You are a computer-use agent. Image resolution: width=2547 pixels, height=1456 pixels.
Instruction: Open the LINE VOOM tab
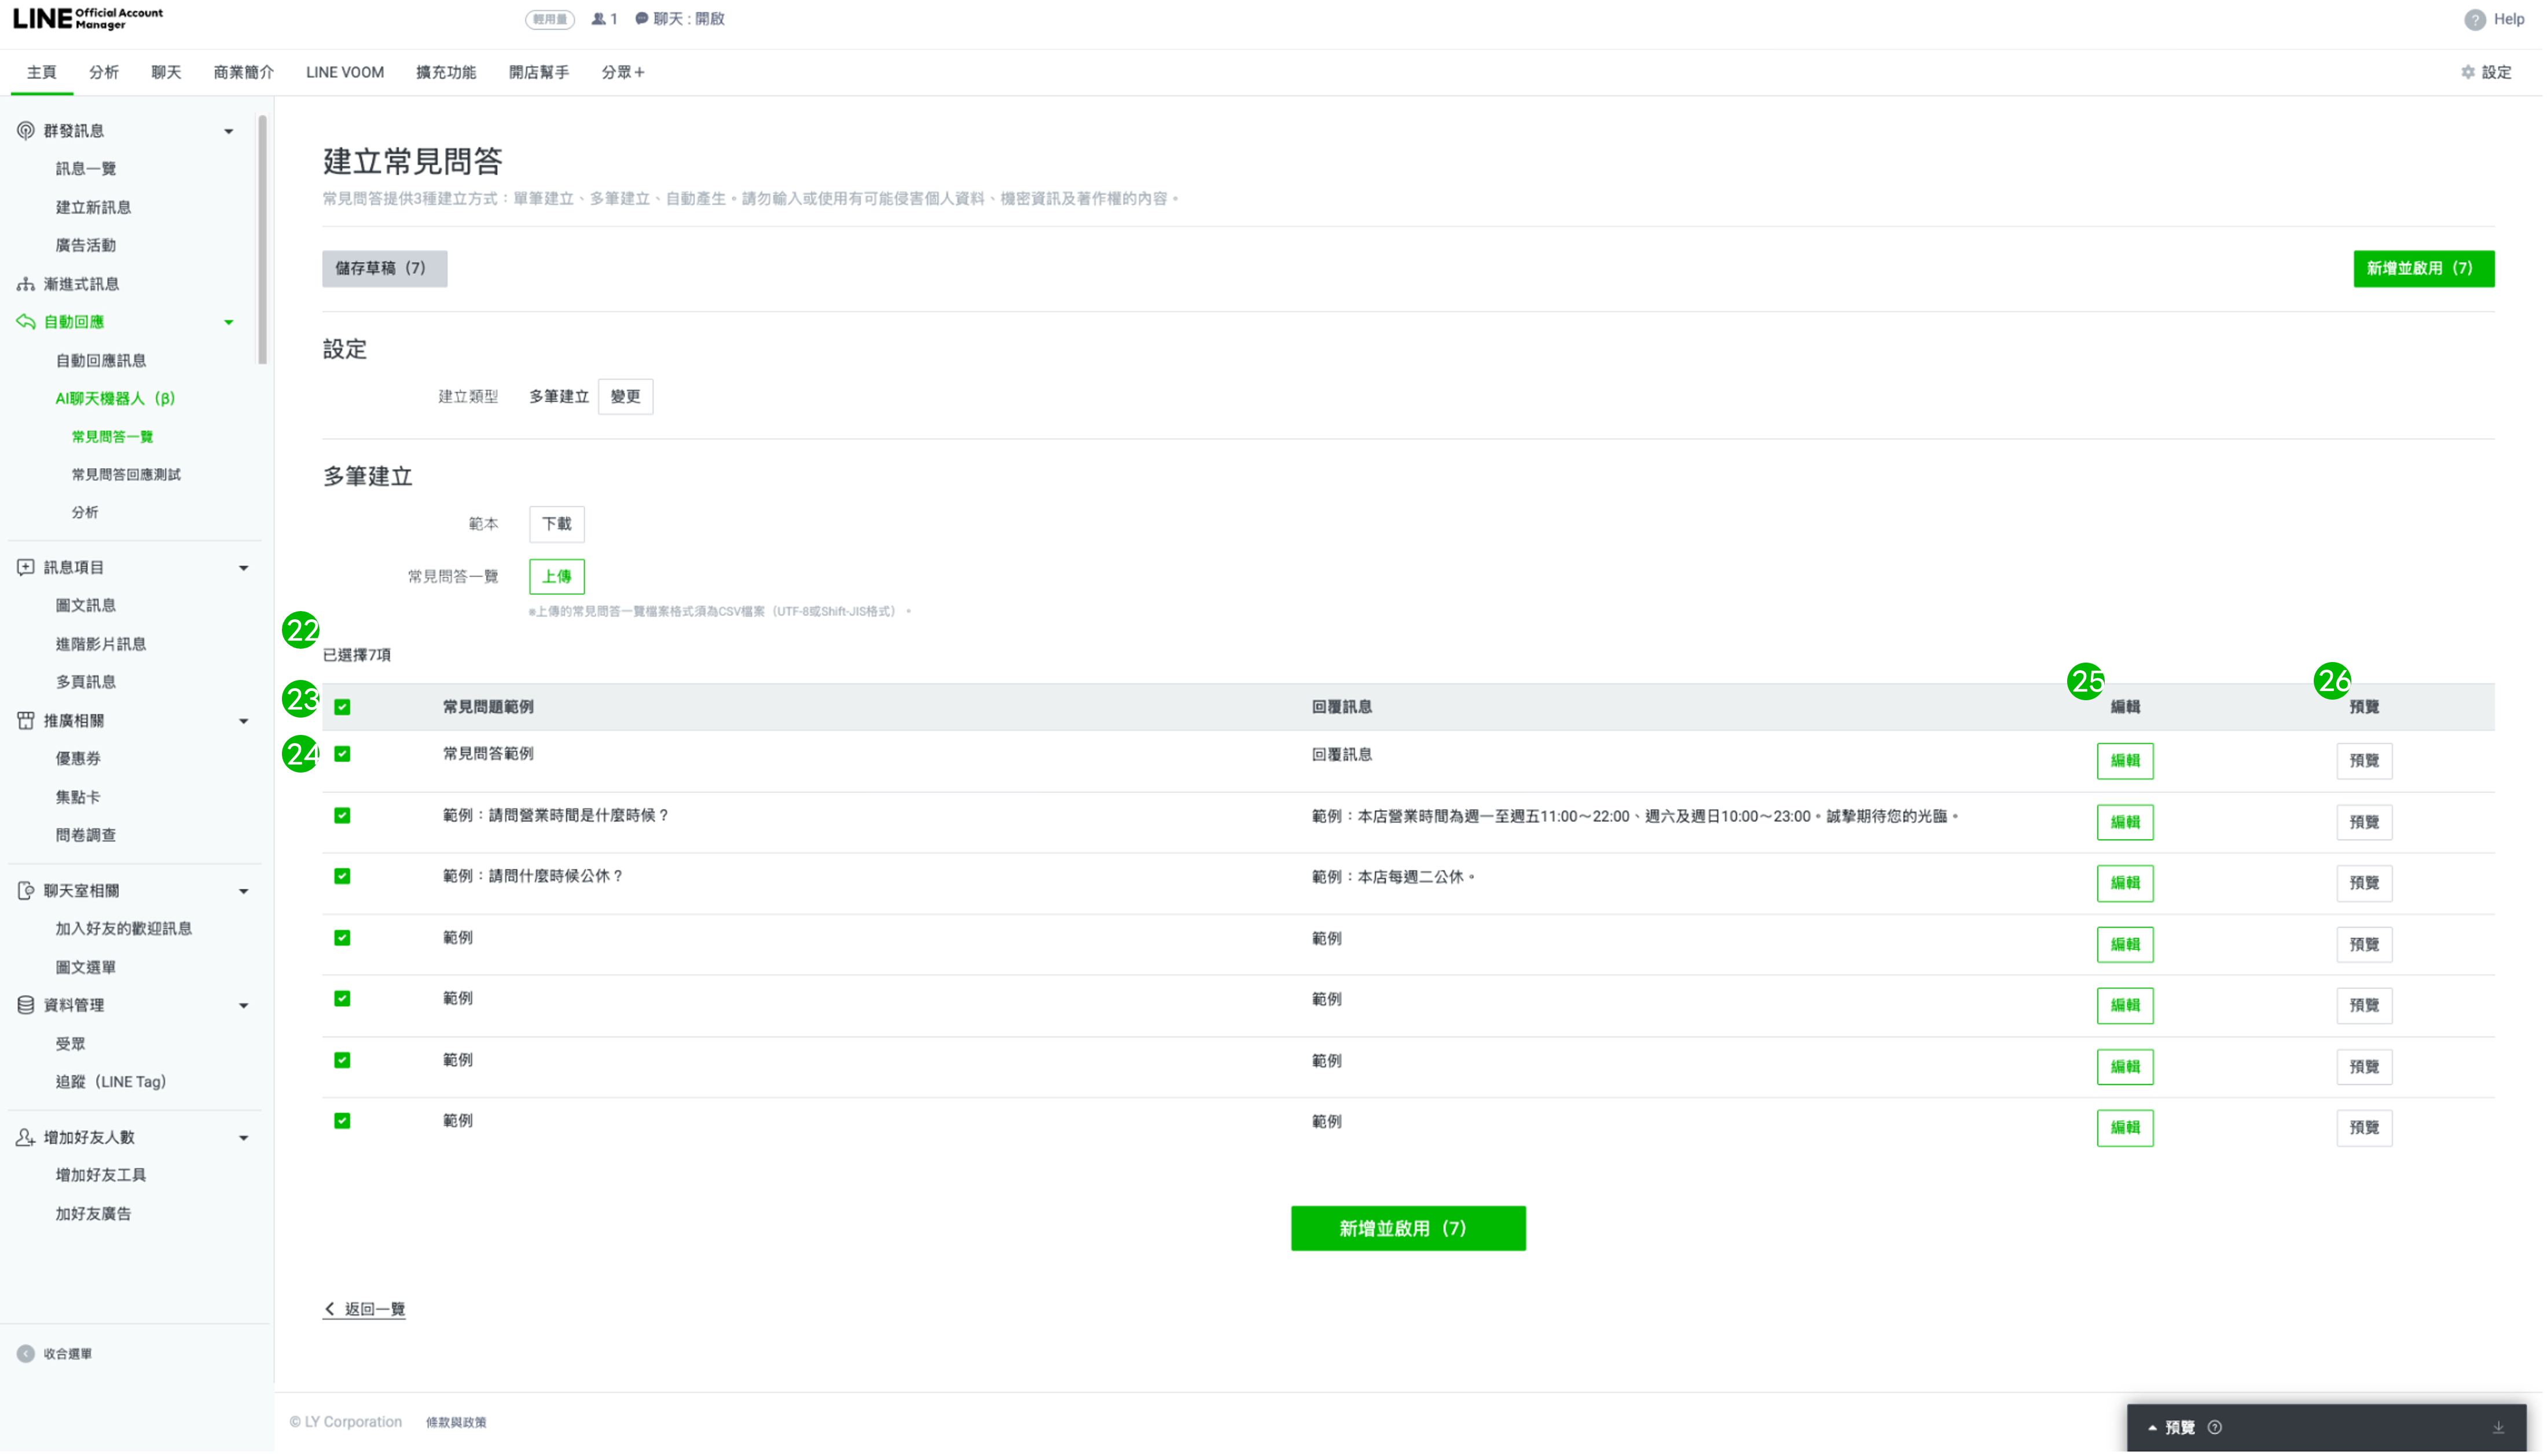[x=345, y=73]
